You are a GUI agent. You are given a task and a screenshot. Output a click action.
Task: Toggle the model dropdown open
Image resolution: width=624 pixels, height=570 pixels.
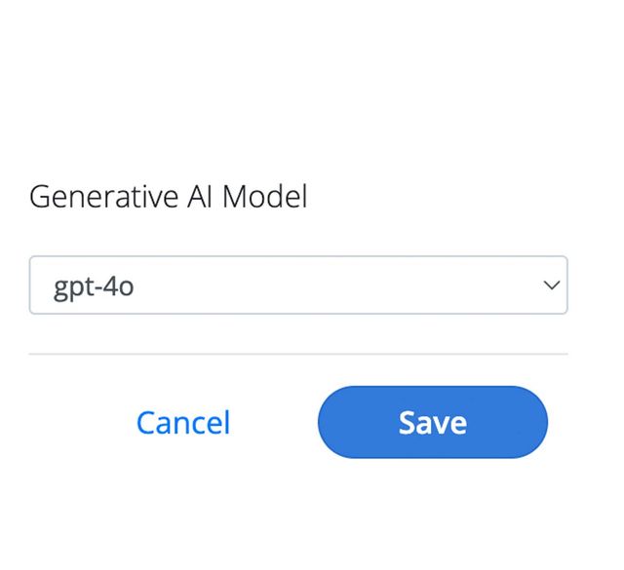point(297,285)
